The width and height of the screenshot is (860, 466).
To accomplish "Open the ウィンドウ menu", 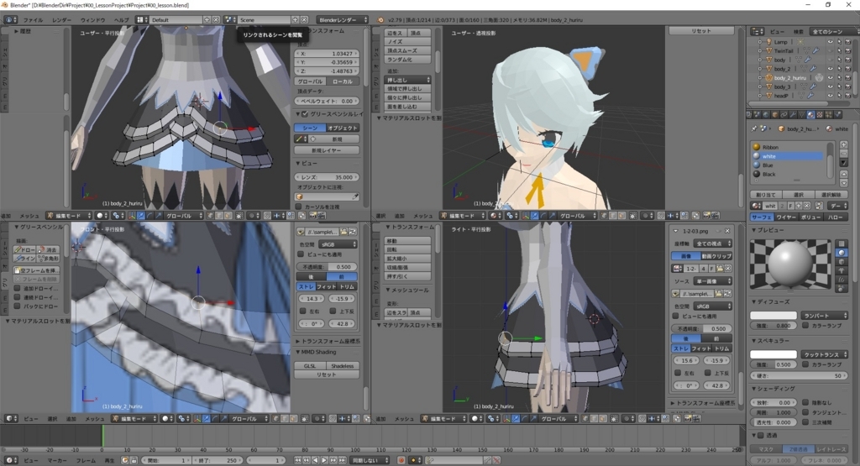I will (92, 20).
